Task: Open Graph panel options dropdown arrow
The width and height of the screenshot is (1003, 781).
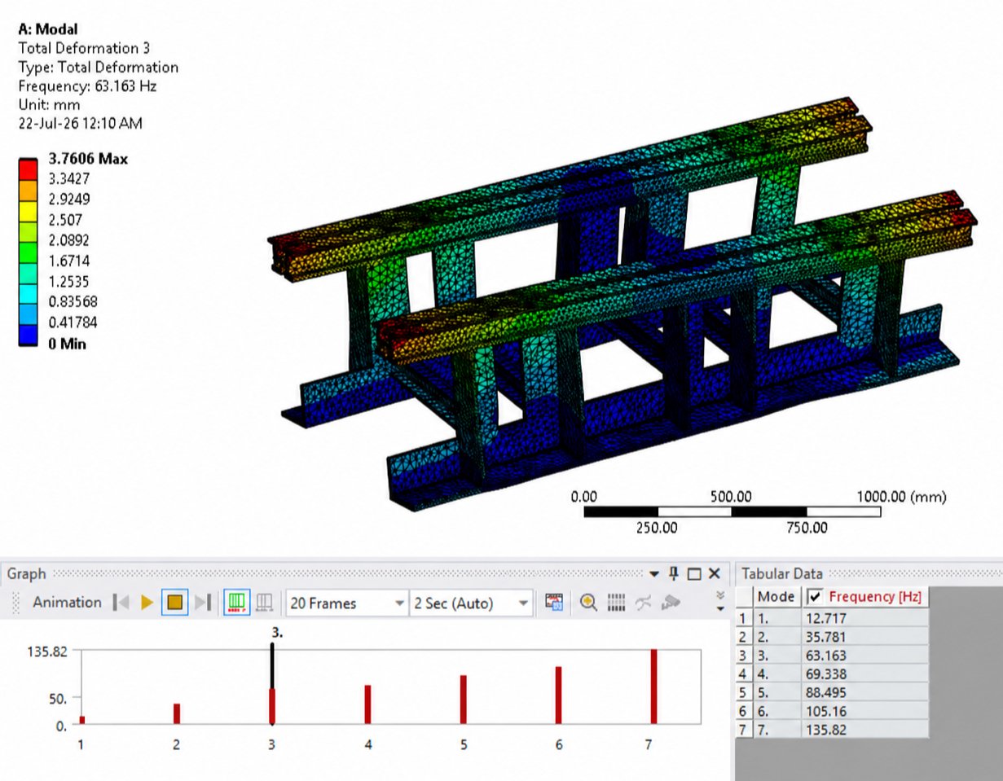Action: tap(656, 573)
